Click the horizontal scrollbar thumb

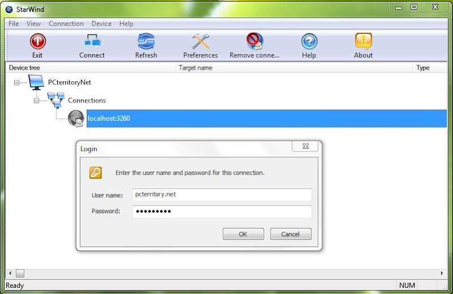click(x=20, y=273)
